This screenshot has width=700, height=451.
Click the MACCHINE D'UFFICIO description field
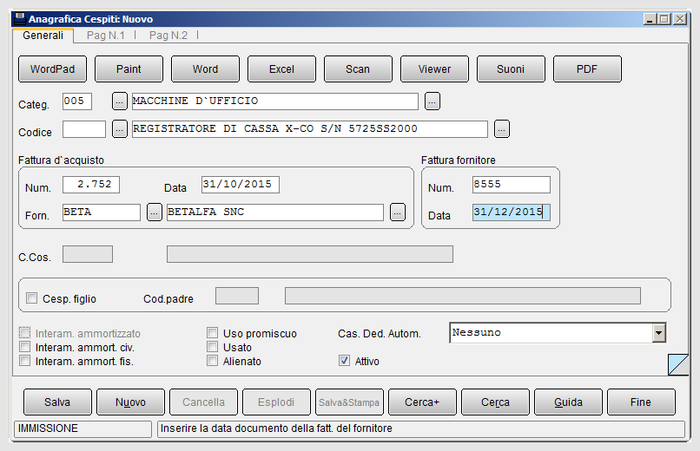click(x=275, y=101)
